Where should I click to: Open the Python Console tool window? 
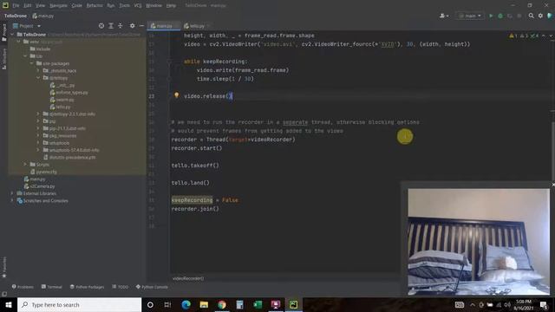tap(152, 287)
